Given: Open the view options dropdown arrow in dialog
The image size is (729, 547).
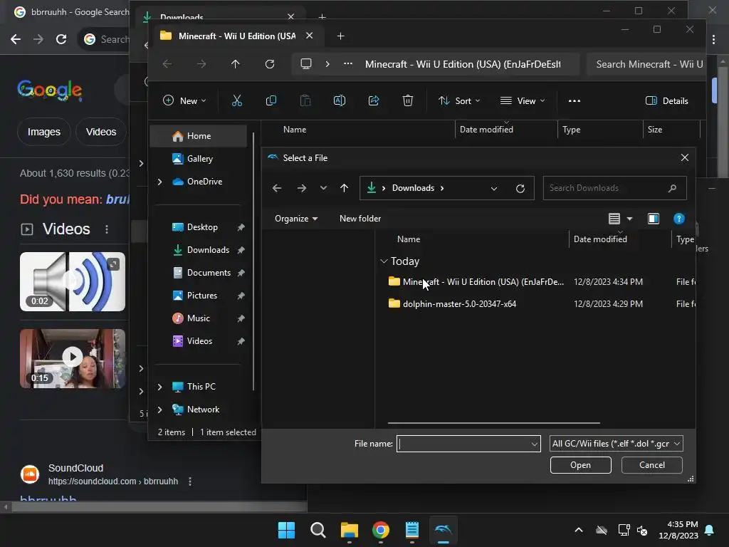Looking at the screenshot, I should [x=629, y=219].
